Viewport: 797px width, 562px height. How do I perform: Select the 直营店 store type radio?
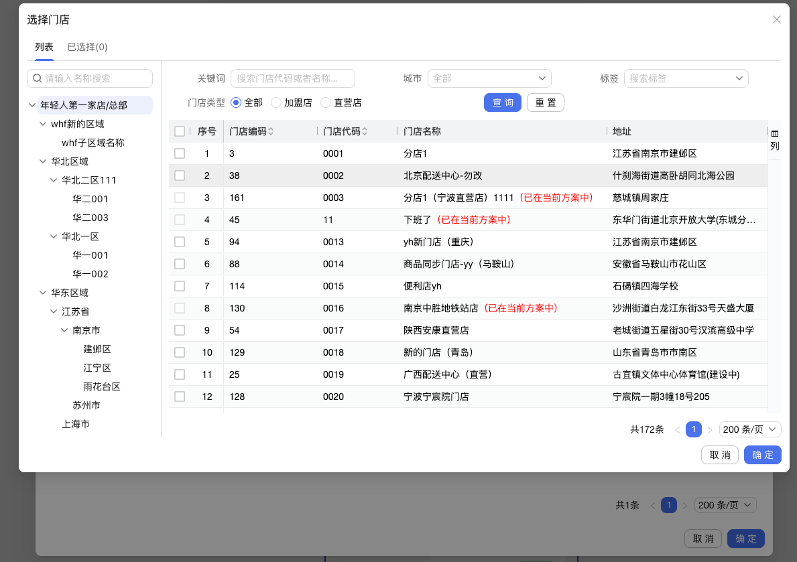click(x=326, y=102)
